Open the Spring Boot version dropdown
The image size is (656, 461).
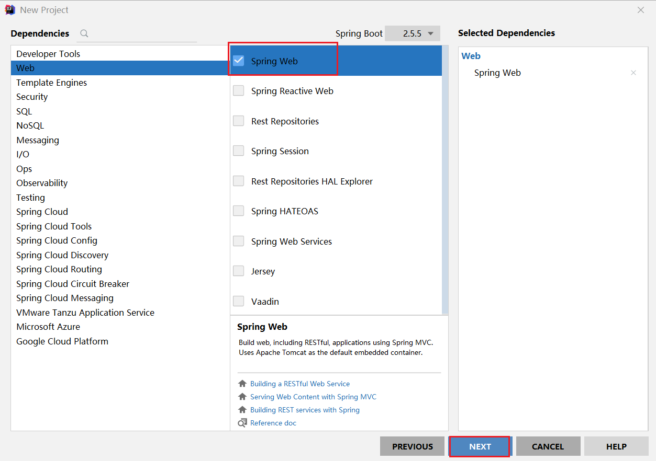click(x=413, y=33)
